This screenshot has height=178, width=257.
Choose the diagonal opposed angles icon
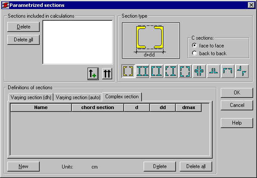pyautogui.click(x=242, y=71)
